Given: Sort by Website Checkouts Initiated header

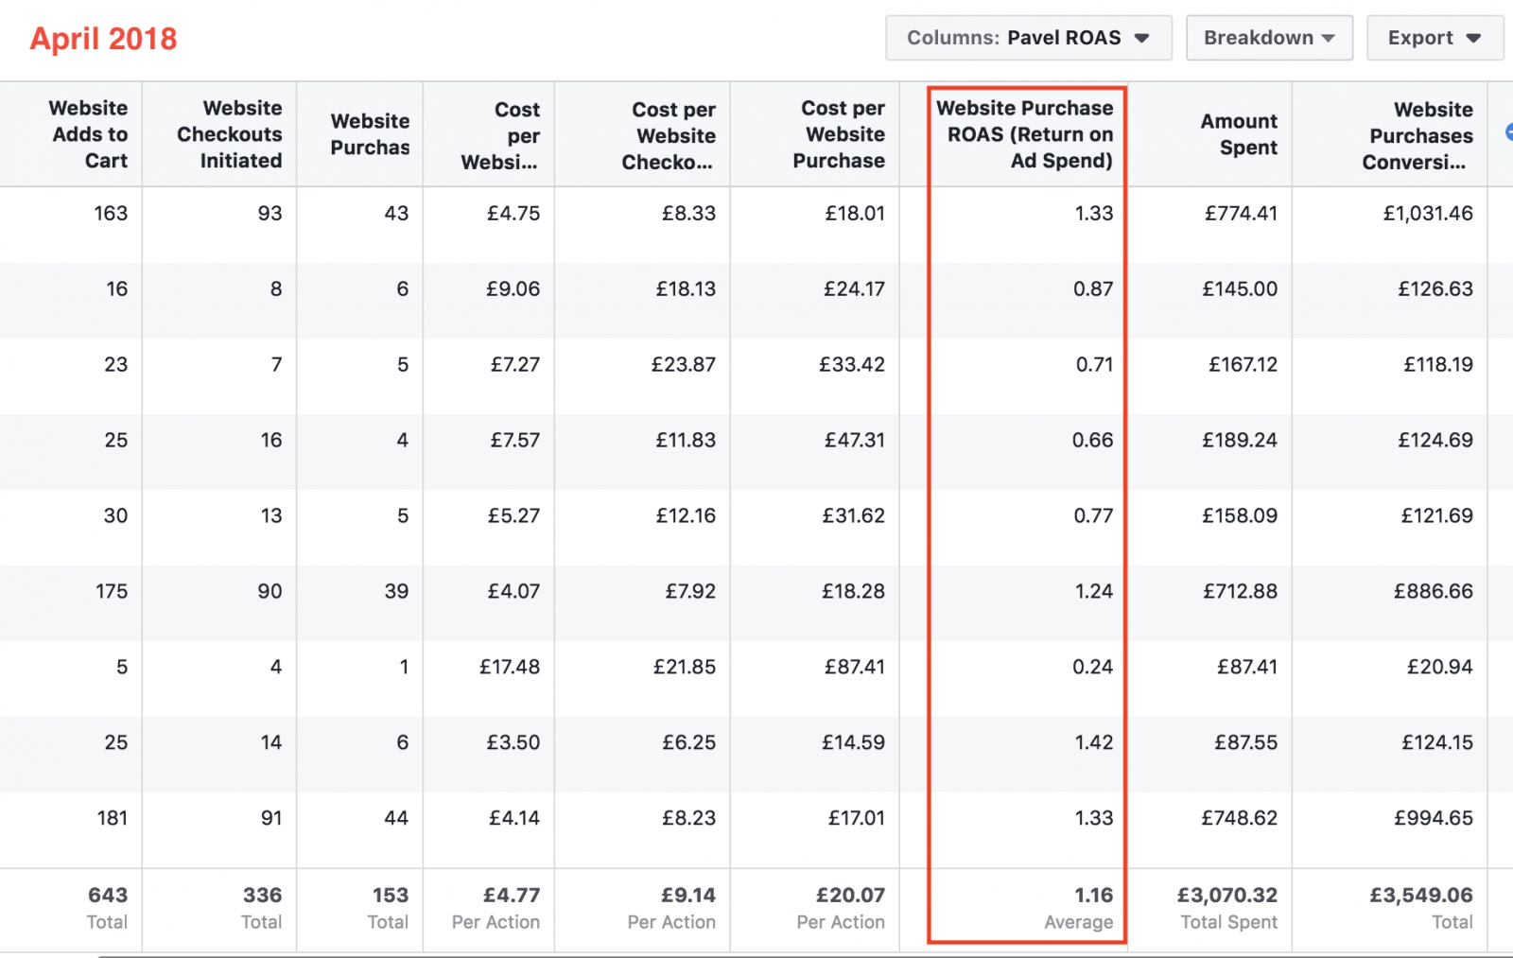Looking at the screenshot, I should 230,134.
